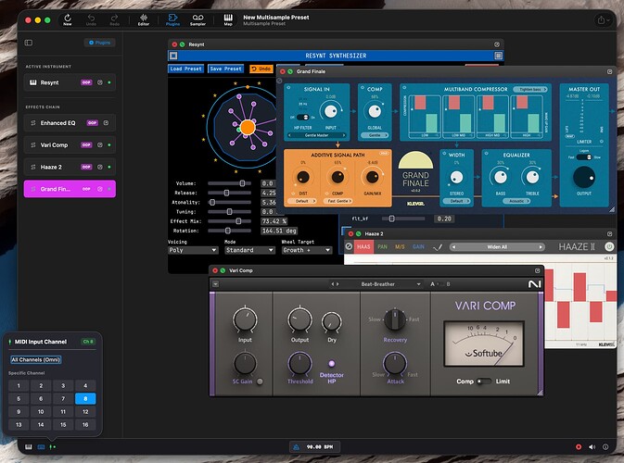Click the MIDI channel icon in bottom bar
This screenshot has width=624, height=463.
pos(53,446)
